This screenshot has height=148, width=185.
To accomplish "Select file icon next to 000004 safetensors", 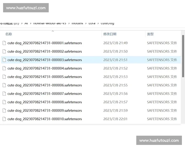I will tap(4, 68).
